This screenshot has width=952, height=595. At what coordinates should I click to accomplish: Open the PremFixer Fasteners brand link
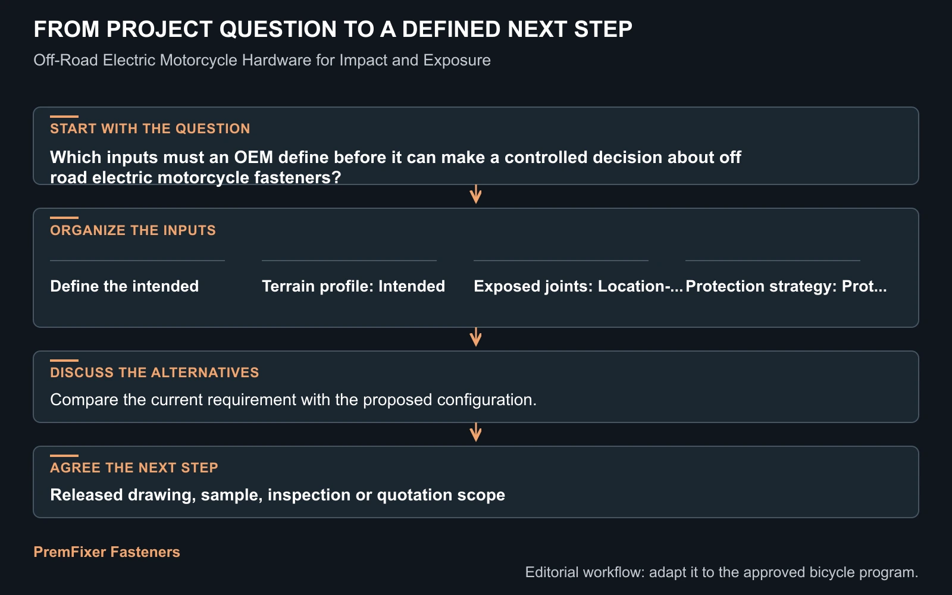pyautogui.click(x=107, y=552)
